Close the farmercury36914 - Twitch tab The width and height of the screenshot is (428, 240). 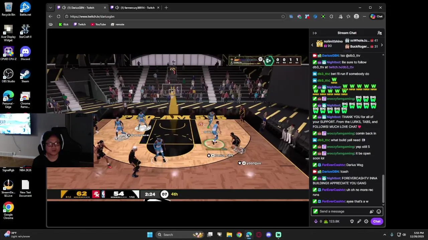coord(158,8)
